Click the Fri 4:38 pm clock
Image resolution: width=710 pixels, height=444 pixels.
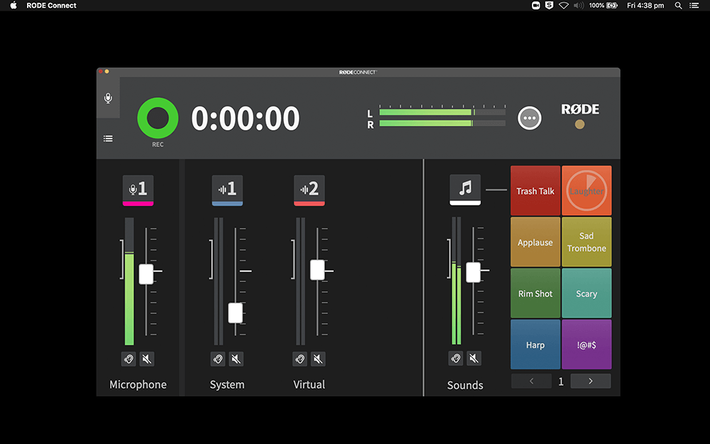click(645, 6)
